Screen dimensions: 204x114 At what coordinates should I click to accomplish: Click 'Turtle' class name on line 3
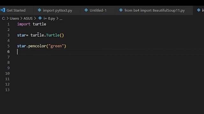coord(53,35)
